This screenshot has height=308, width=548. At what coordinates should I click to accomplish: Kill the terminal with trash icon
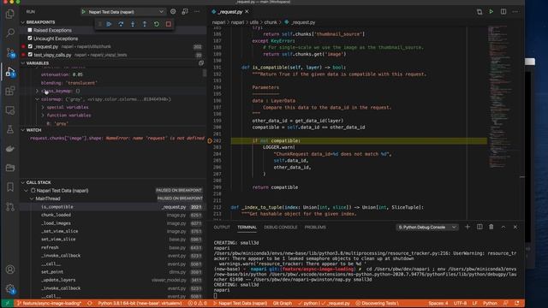click(x=491, y=227)
